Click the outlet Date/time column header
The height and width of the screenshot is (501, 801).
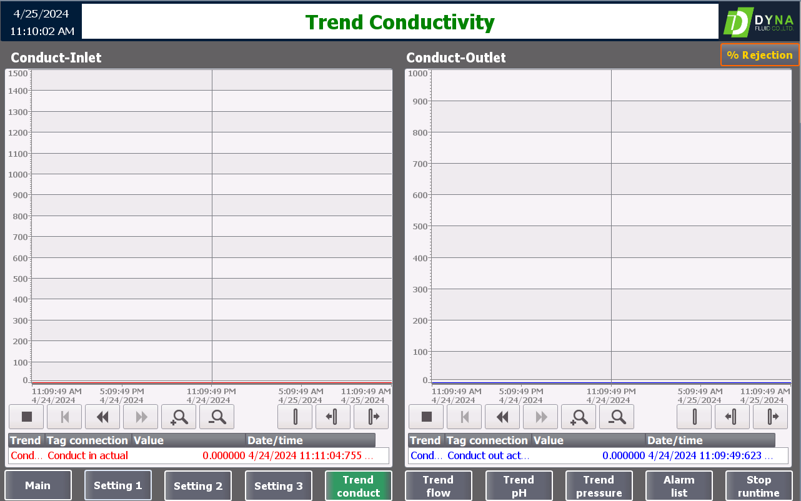(710, 440)
